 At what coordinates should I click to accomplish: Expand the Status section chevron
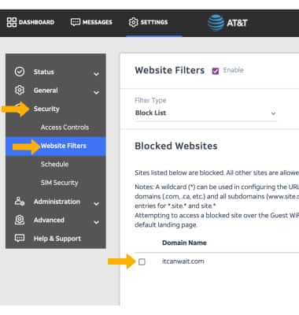point(97,74)
